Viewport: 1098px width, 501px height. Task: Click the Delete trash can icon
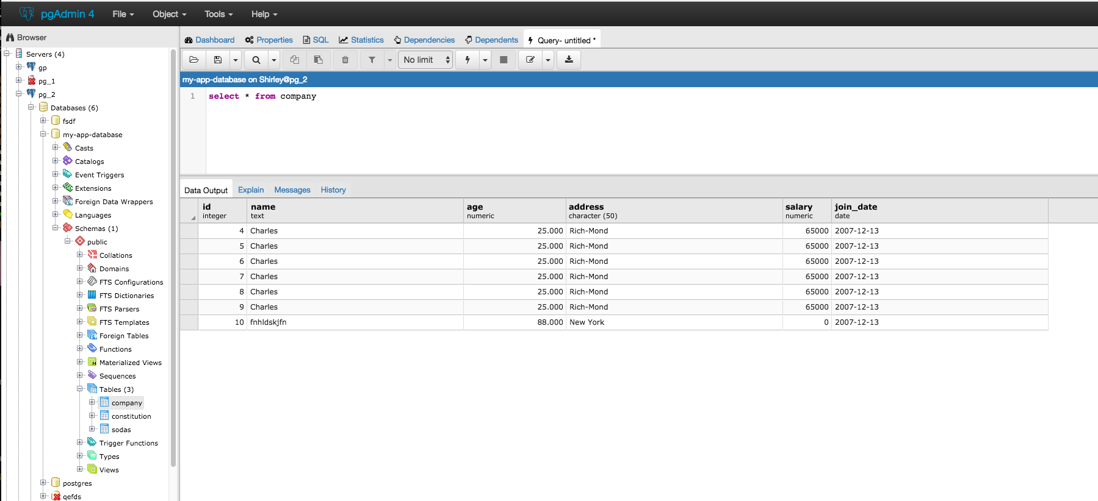(345, 60)
